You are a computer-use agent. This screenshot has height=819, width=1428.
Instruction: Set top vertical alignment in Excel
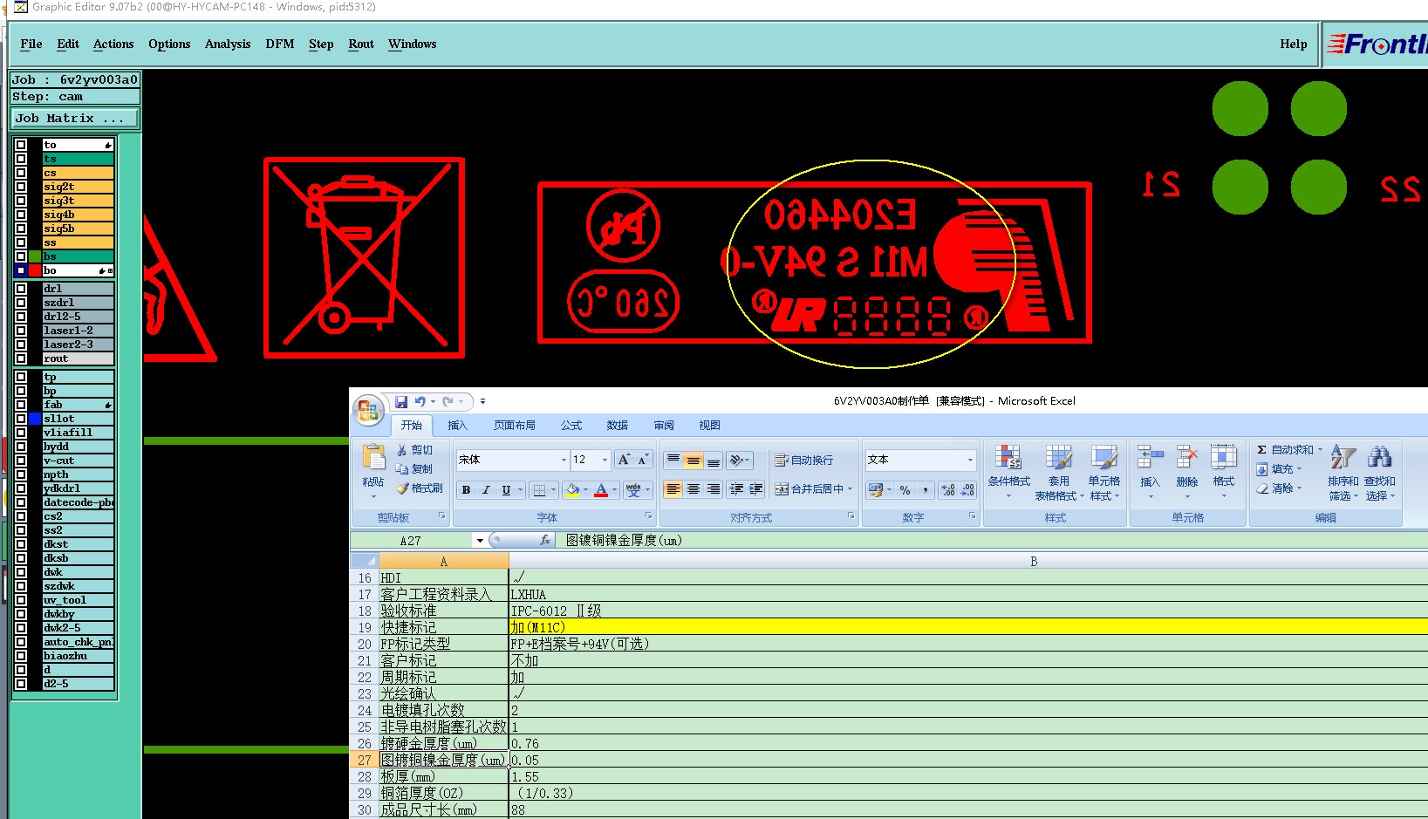pyautogui.click(x=673, y=460)
